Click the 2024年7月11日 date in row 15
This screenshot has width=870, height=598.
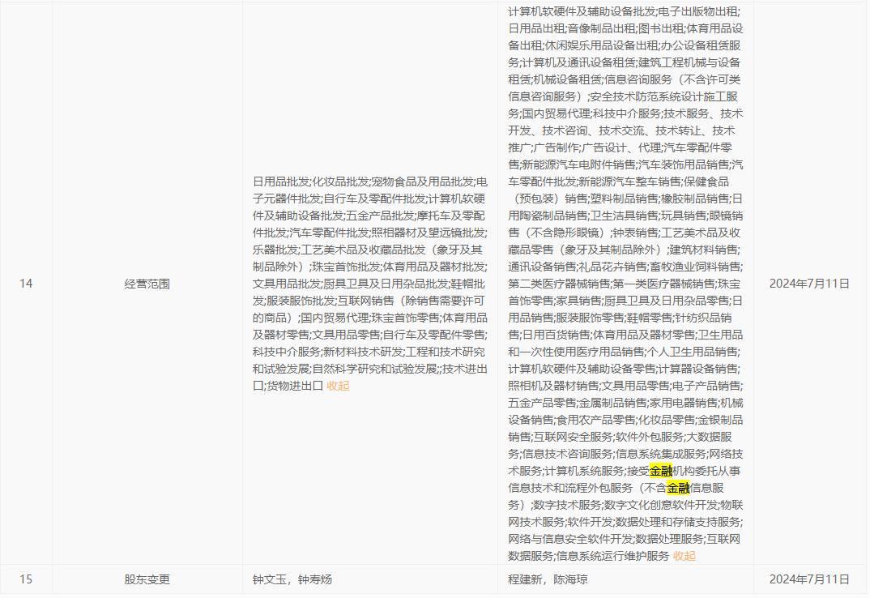tap(809, 579)
